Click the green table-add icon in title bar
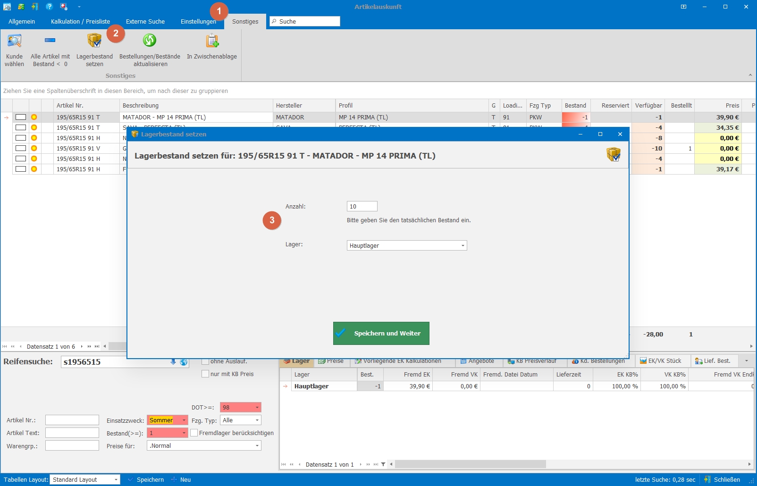This screenshot has width=757, height=486. [x=21, y=7]
